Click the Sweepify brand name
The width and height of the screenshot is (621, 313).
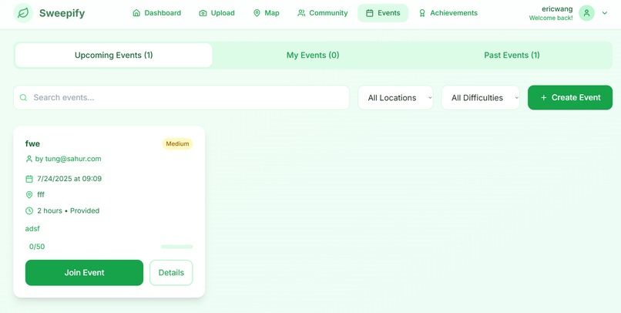tap(62, 13)
